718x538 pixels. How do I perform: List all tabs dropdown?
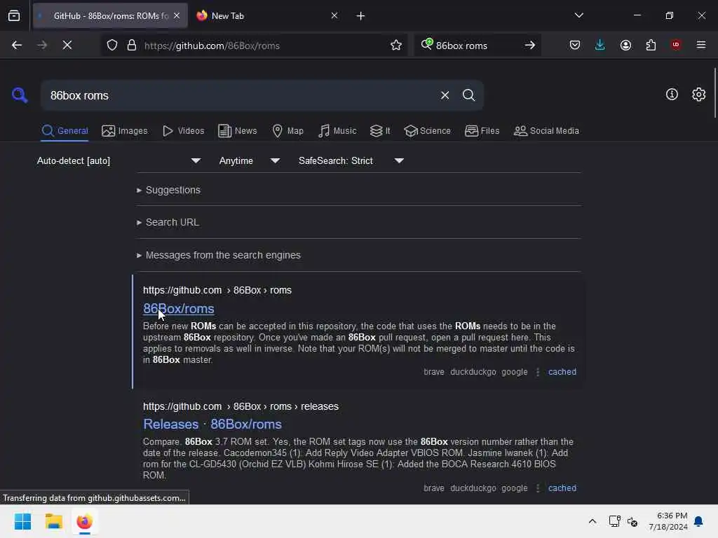[578, 15]
